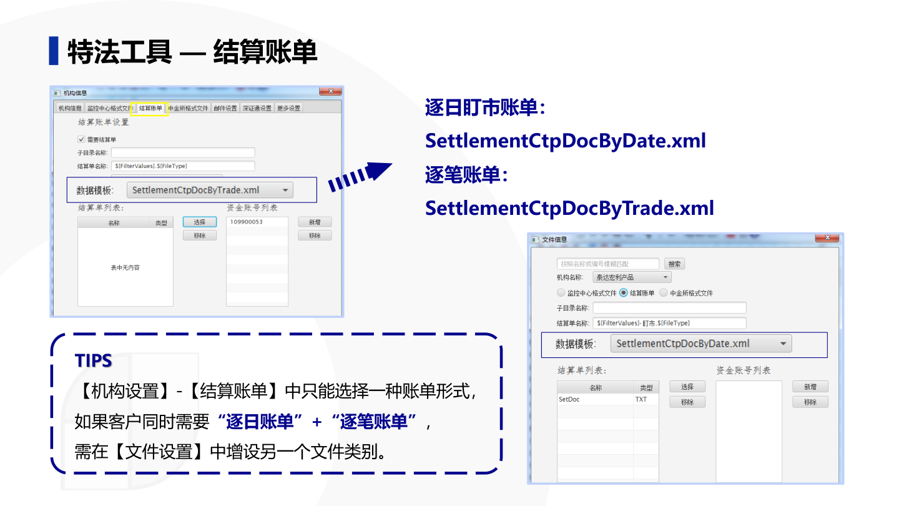
Task: Focus the fuzzy search field in 文件信息
Action: pyautogui.click(x=608, y=264)
